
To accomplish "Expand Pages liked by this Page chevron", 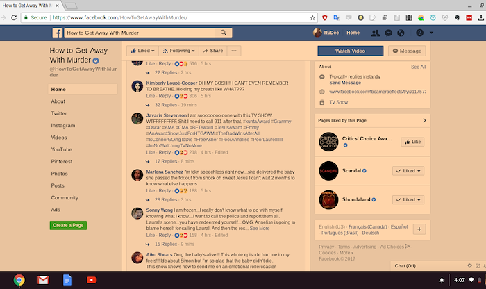I will point(424,120).
